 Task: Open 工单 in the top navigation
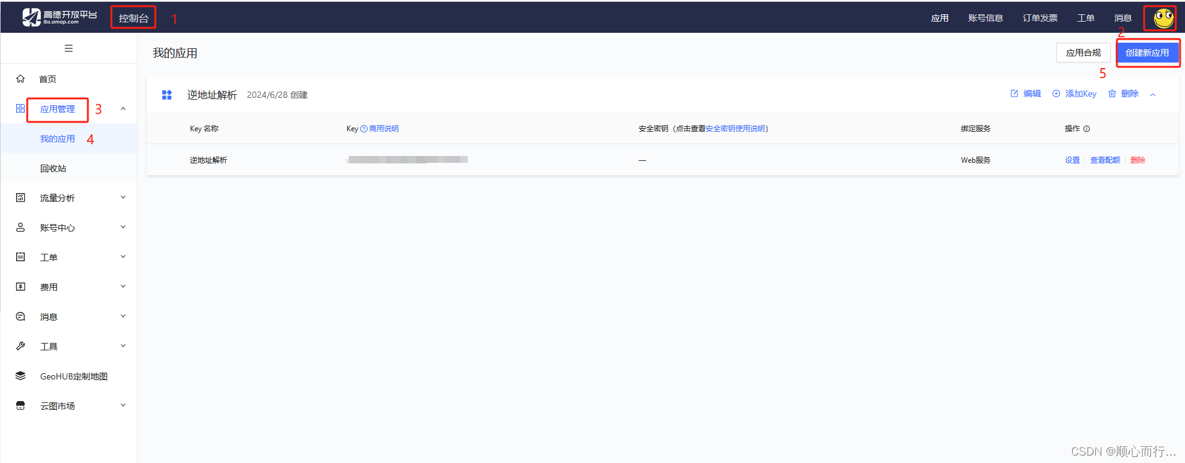point(1085,18)
